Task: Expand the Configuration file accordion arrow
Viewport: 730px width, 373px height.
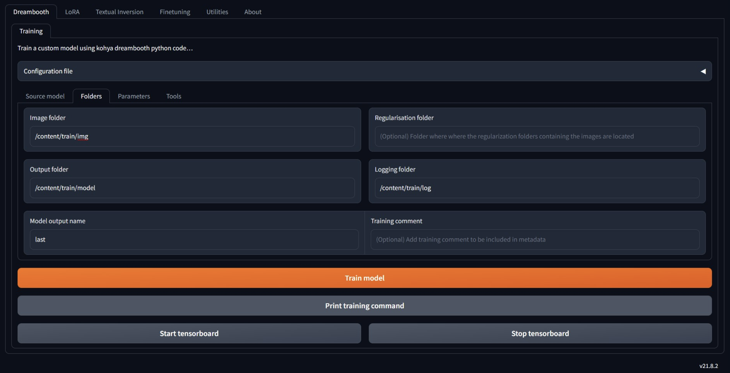Action: point(703,71)
